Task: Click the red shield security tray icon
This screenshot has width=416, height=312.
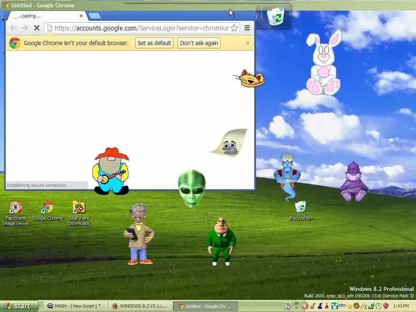Action: [x=386, y=306]
